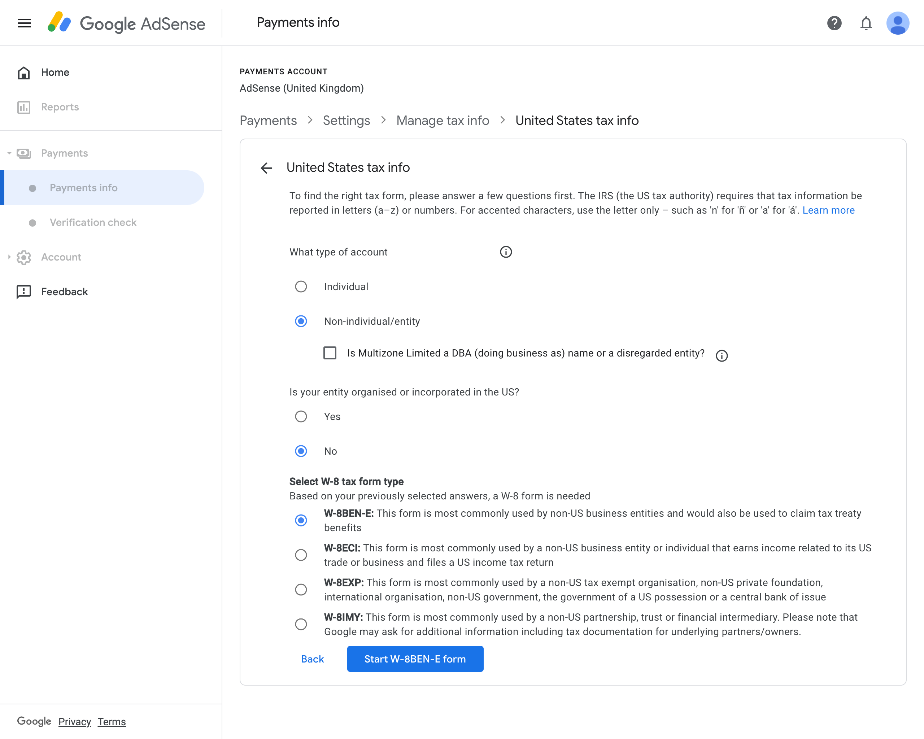Open AdSense help with question mark icon

[x=834, y=23]
